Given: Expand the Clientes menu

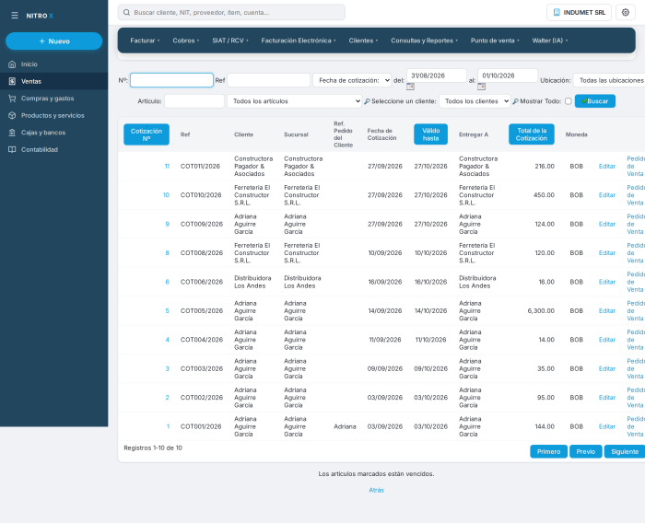Looking at the screenshot, I should point(363,41).
